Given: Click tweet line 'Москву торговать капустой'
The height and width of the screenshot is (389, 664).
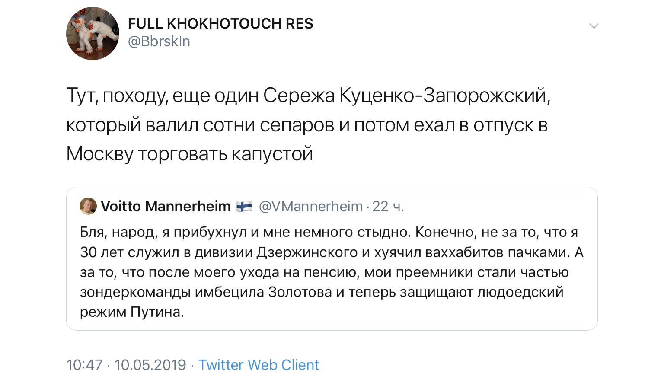Looking at the screenshot, I should [x=189, y=154].
